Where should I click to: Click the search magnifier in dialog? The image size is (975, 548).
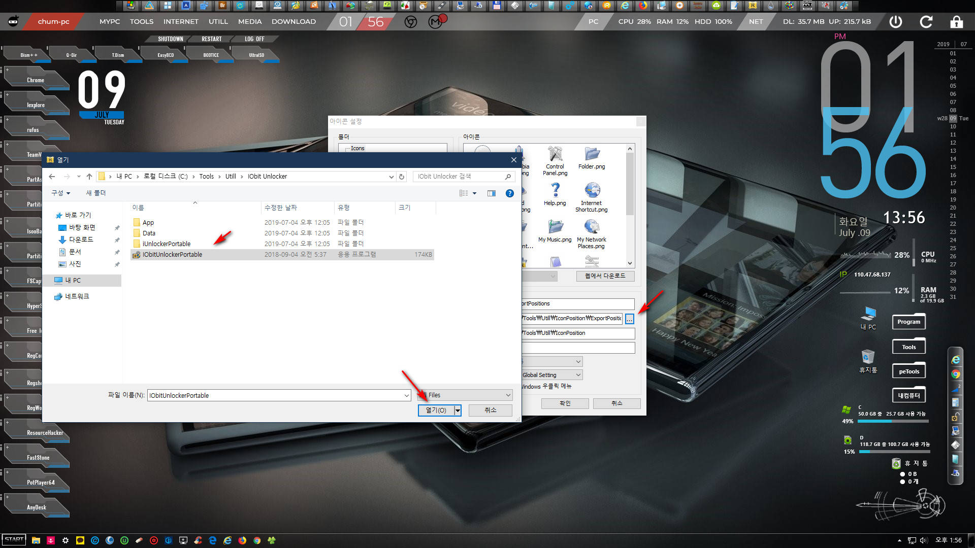(508, 177)
